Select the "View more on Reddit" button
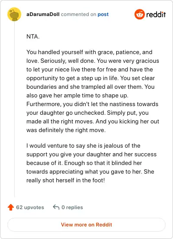This screenshot has width=173, height=239. point(86,225)
